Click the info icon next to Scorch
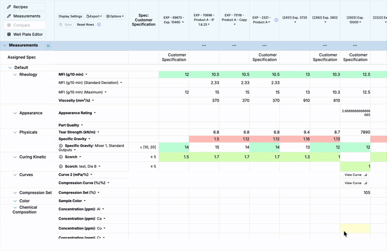387x251 pixels. [61, 157]
